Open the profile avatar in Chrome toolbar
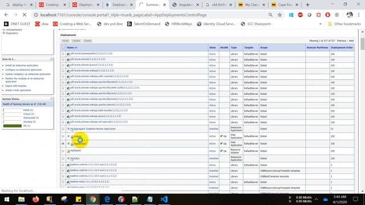The width and height of the screenshot is (365, 205). click(x=350, y=15)
